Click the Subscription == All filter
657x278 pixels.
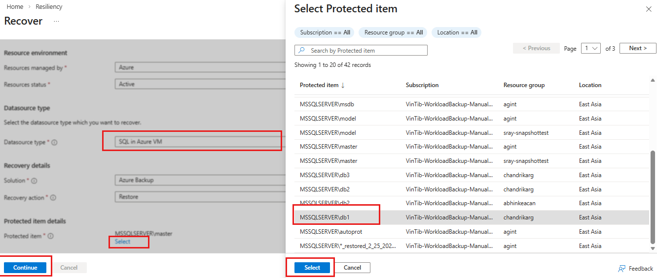tap(325, 32)
